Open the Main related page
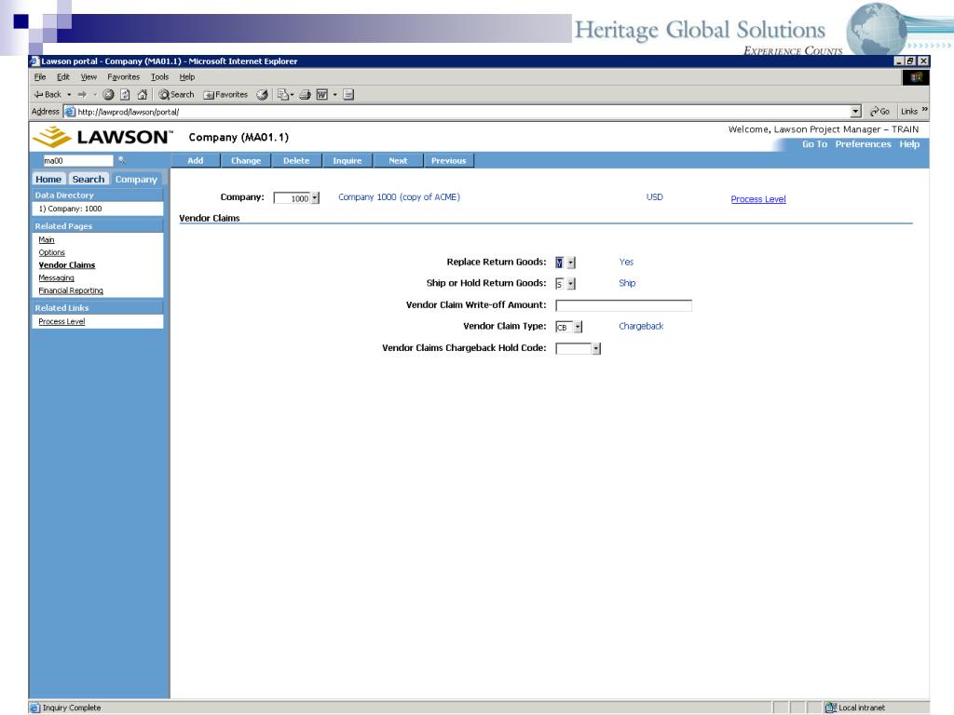954x715 pixels. pos(47,240)
